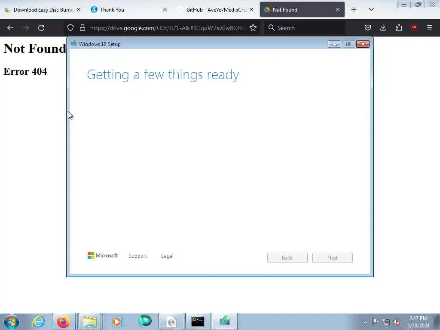Click the Firefox forward arrow
The width and height of the screenshot is (440, 330).
click(x=26, y=28)
